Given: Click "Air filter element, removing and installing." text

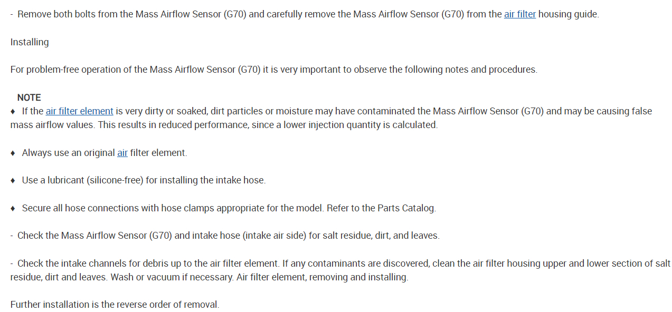Looking at the screenshot, I should coord(321,277).
